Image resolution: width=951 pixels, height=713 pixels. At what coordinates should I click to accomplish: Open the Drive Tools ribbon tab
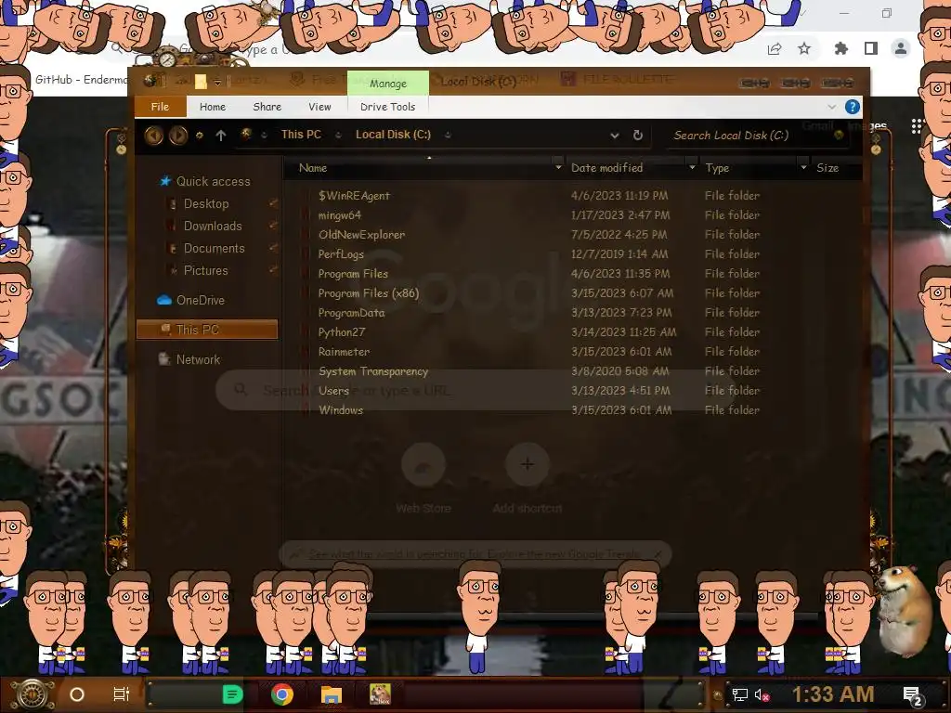(387, 107)
